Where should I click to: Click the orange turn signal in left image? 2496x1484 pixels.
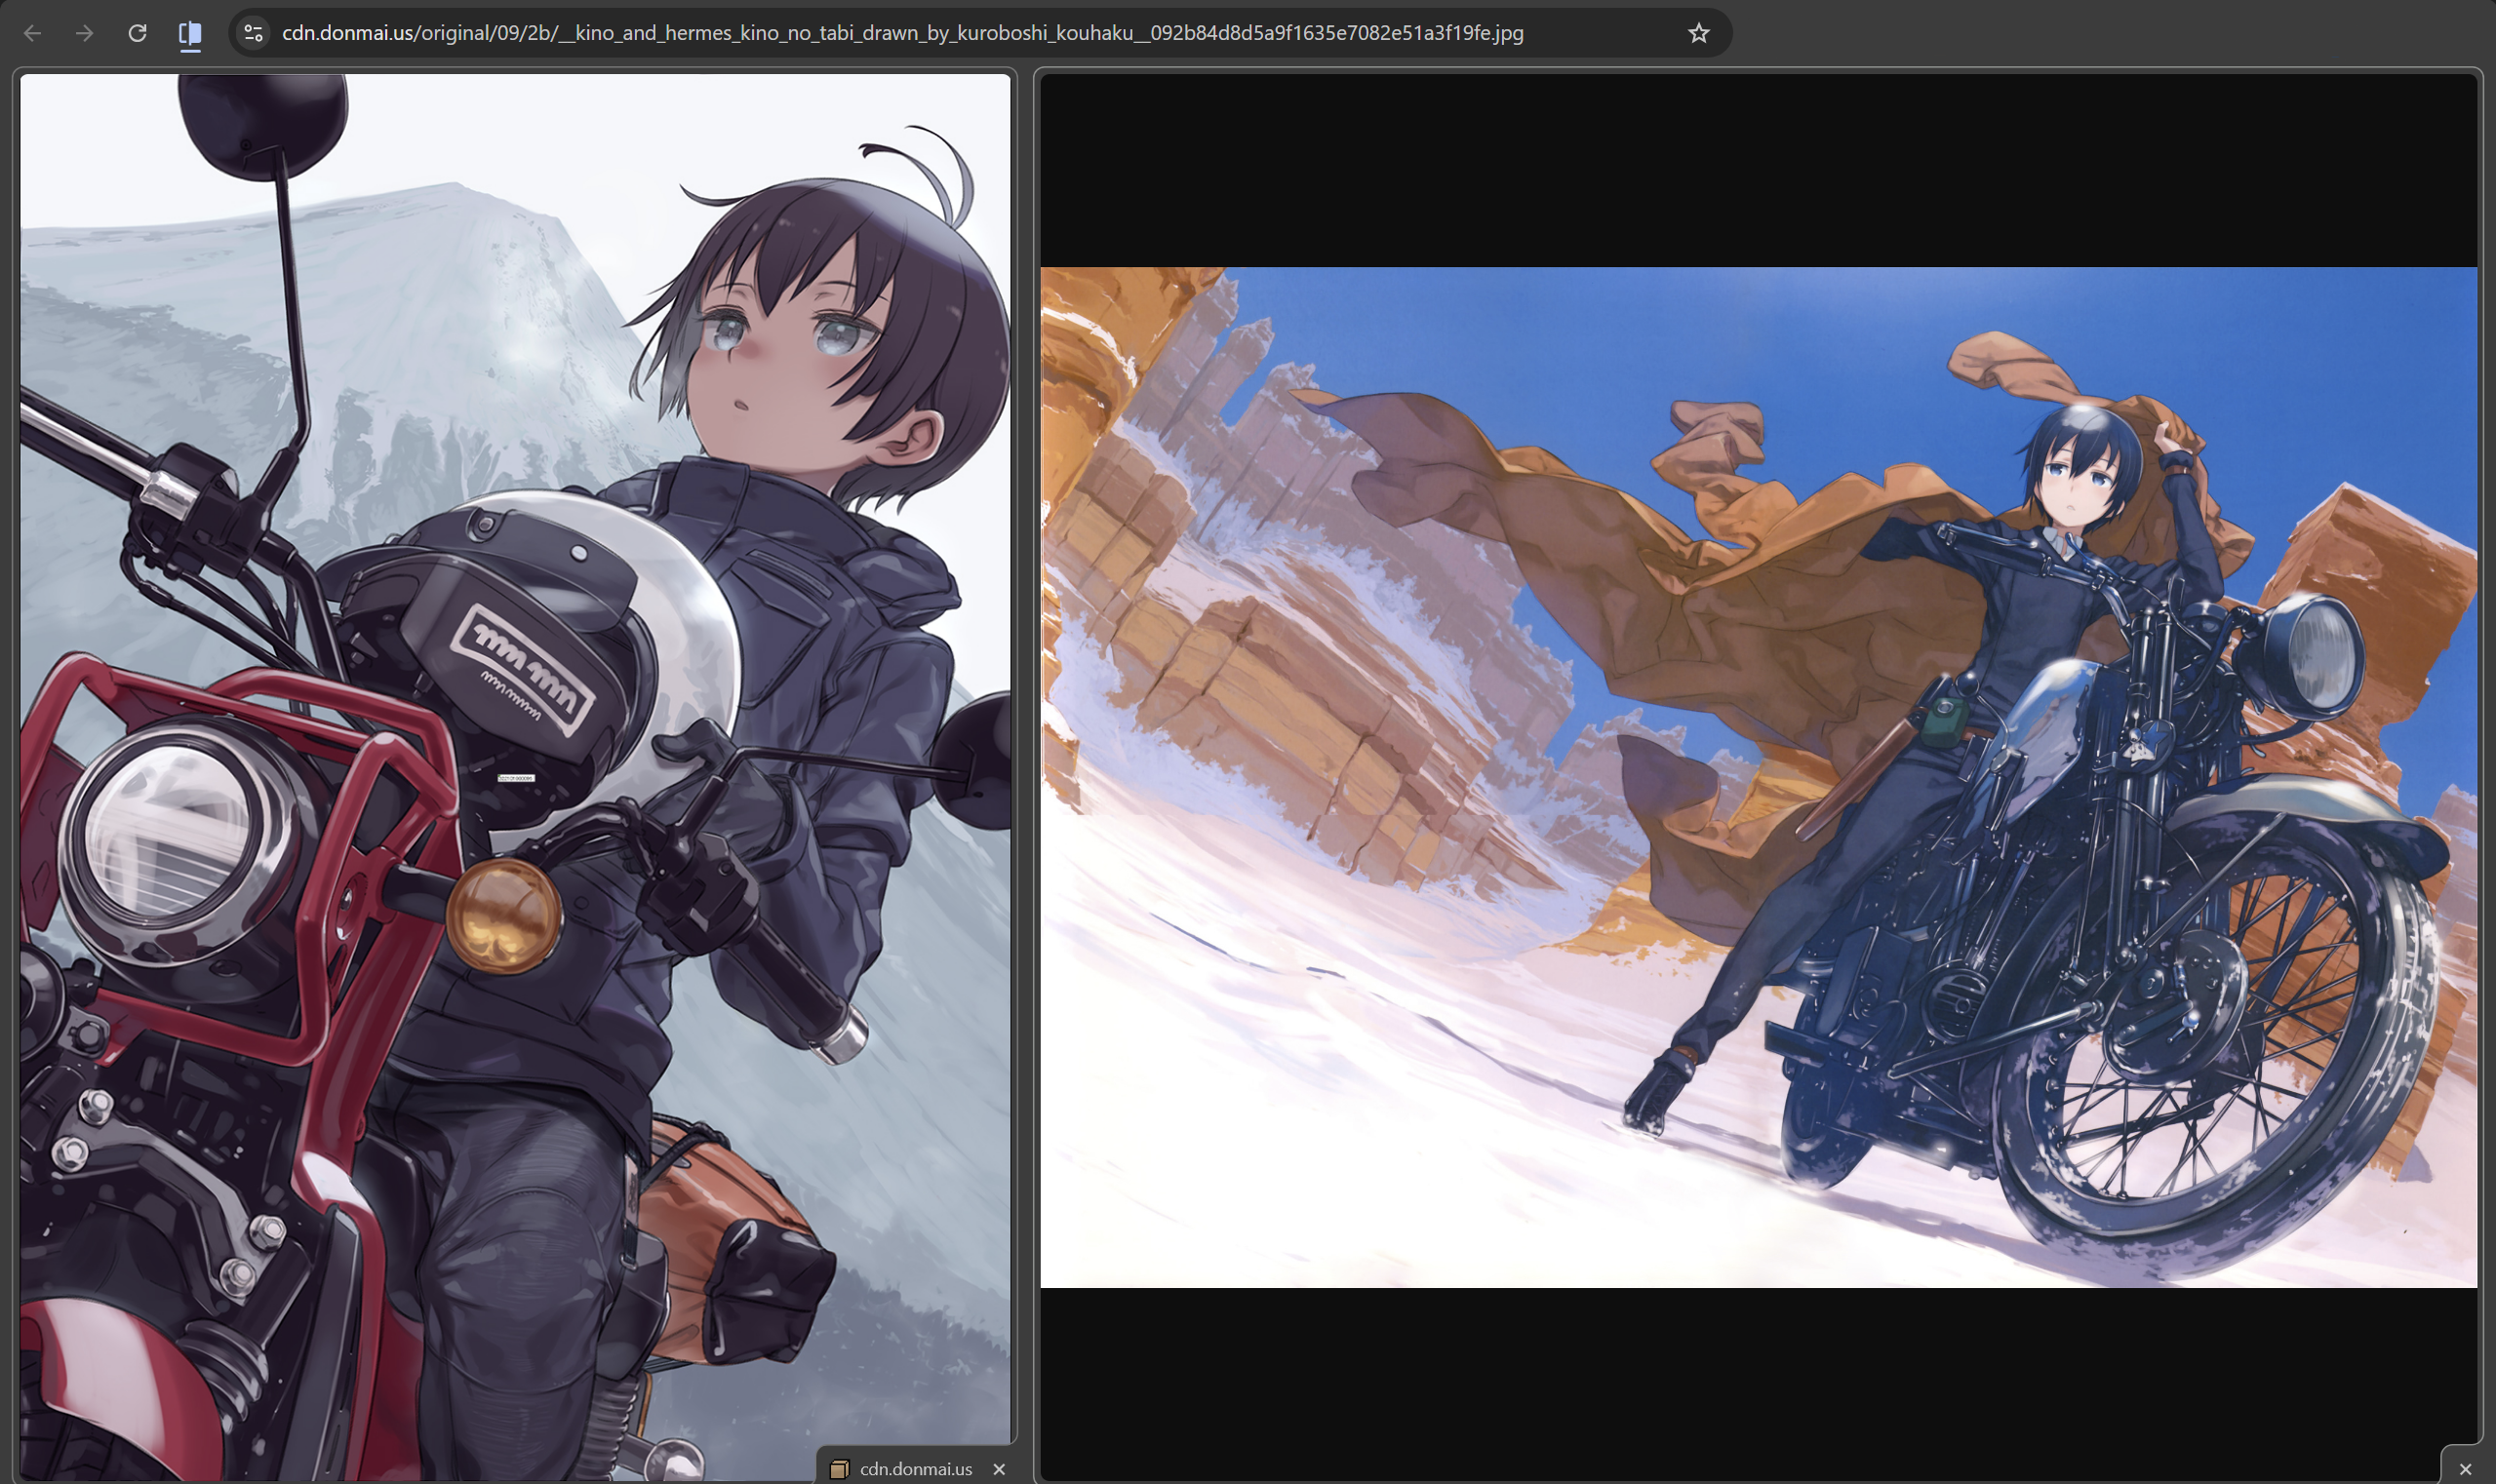click(x=502, y=915)
